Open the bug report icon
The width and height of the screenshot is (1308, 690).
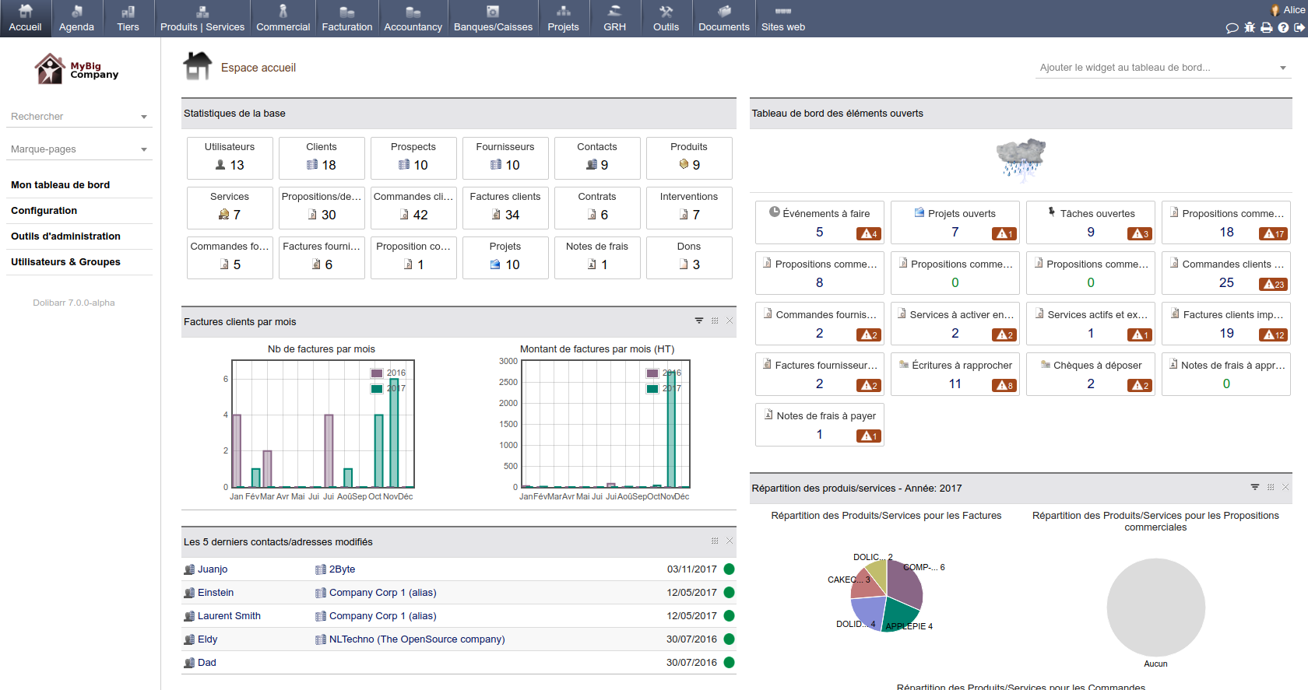(1250, 28)
